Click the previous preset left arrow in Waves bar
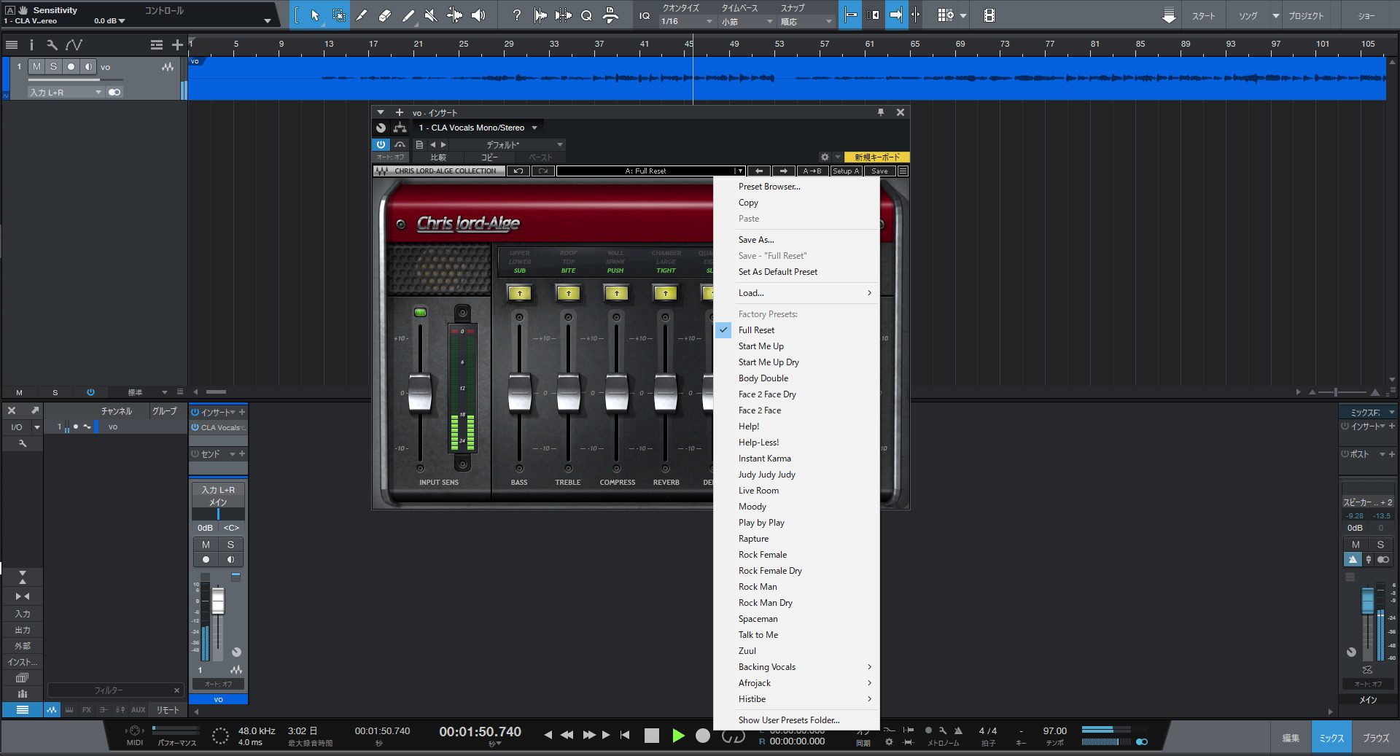The width and height of the screenshot is (1400, 756). coord(759,171)
